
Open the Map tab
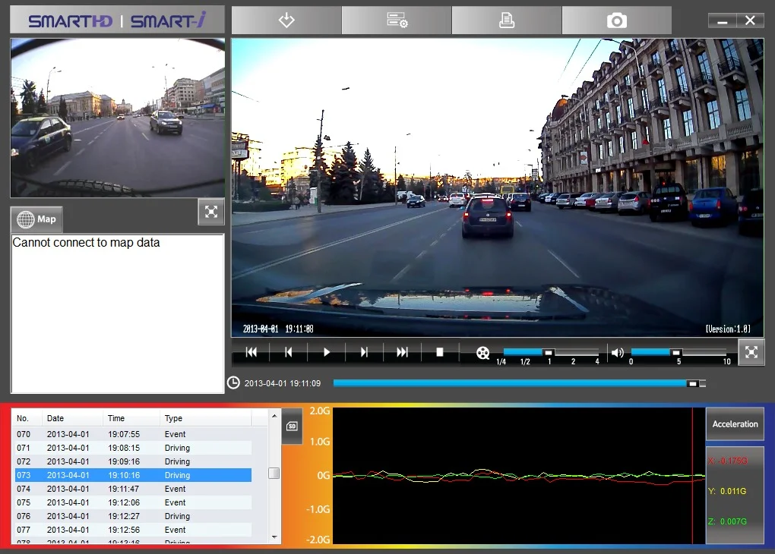[x=37, y=219]
